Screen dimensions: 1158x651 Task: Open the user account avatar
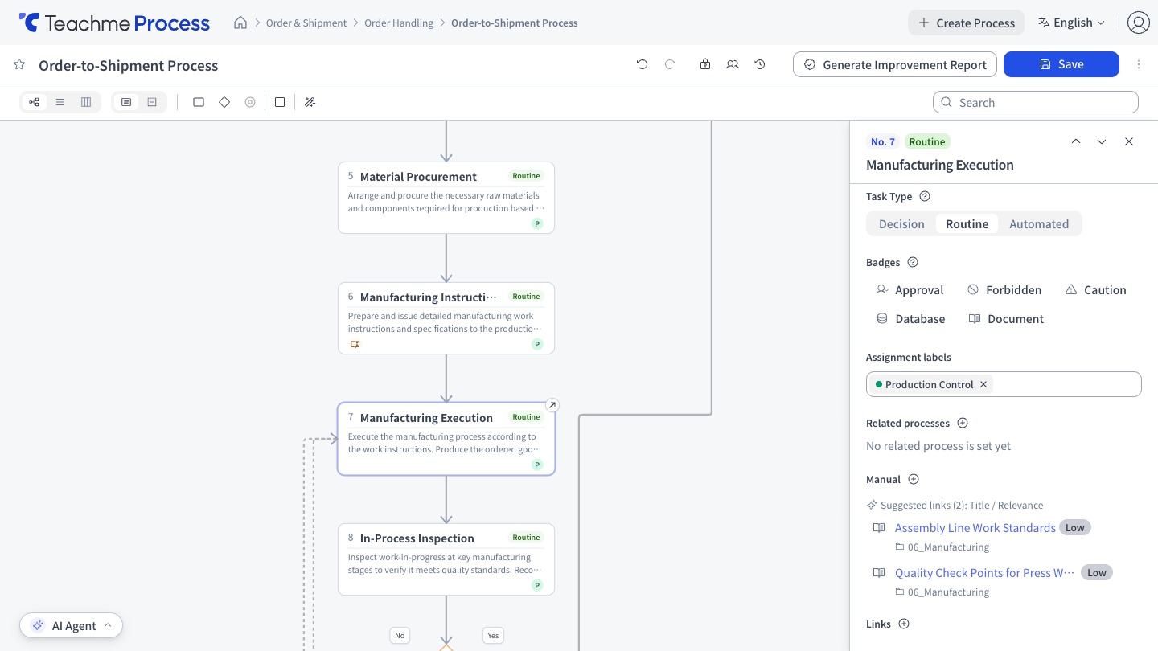click(x=1138, y=23)
